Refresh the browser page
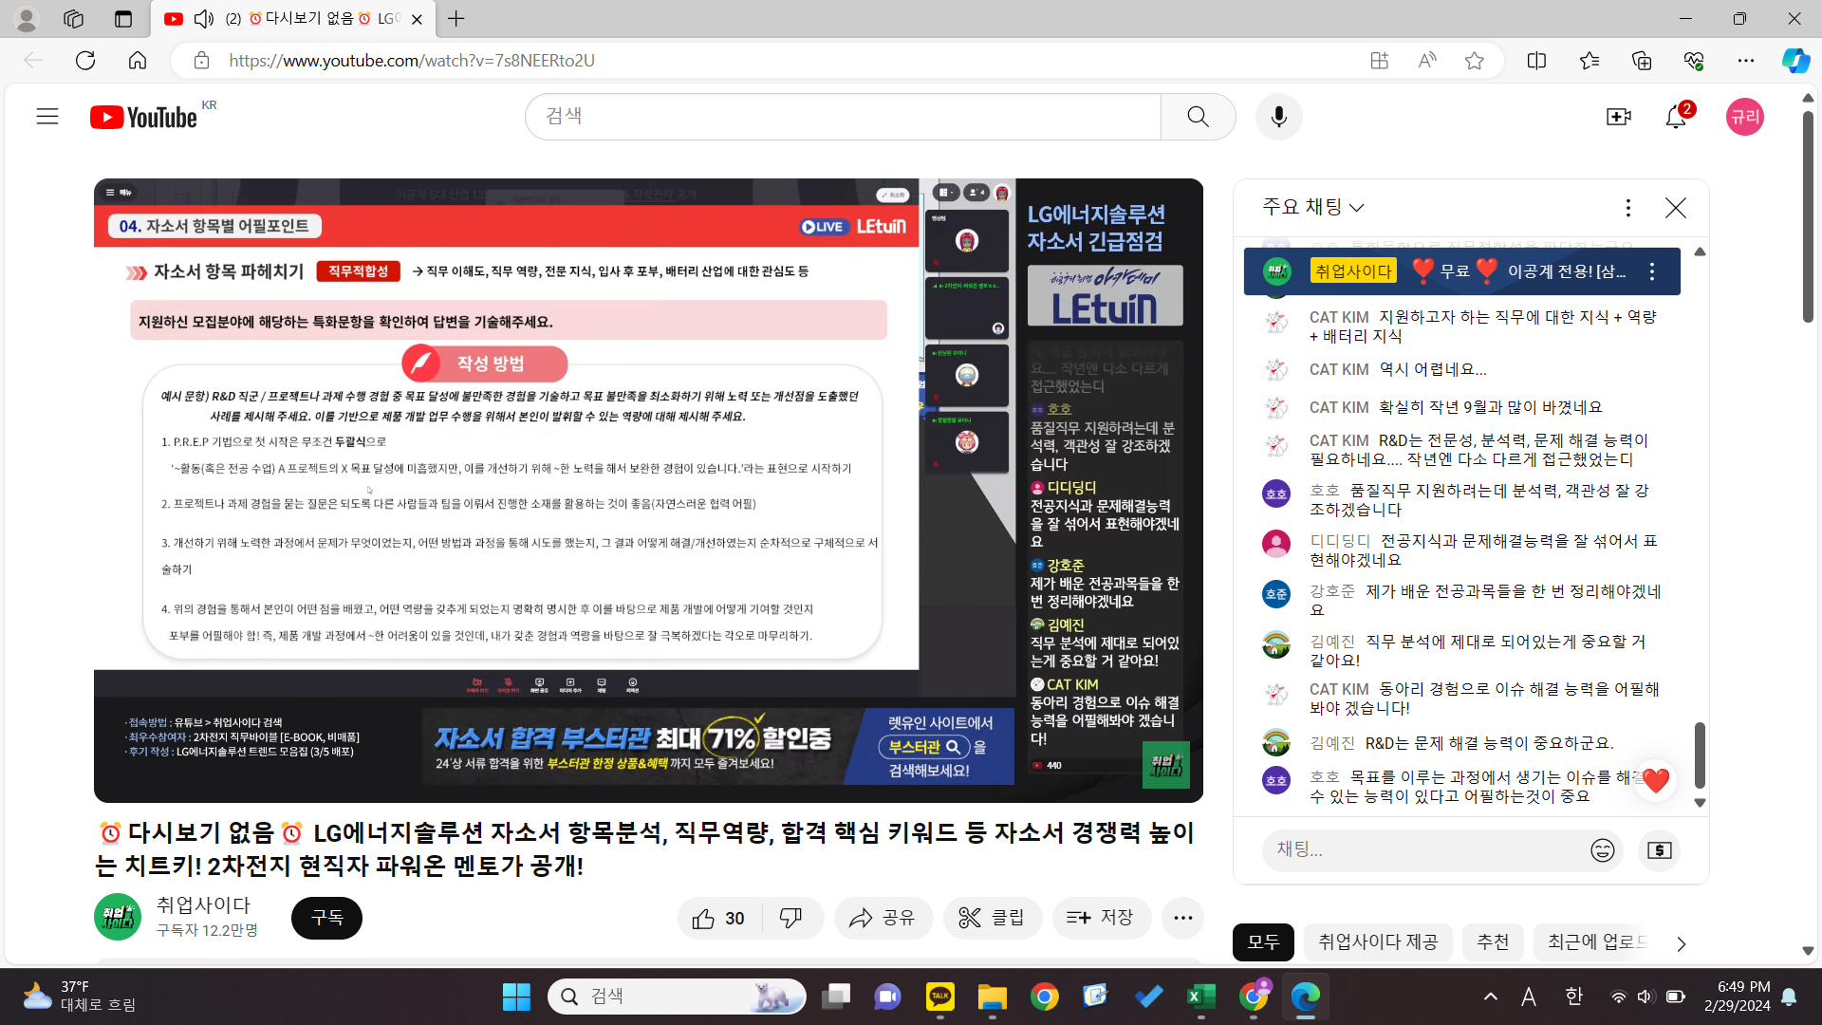Image resolution: width=1822 pixels, height=1025 pixels. coord(85,61)
